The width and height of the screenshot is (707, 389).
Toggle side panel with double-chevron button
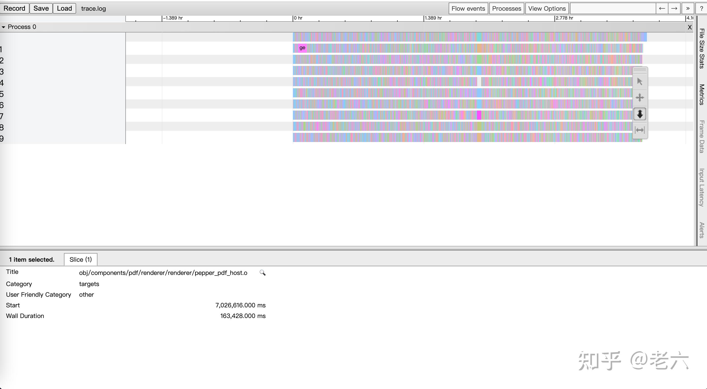687,9
